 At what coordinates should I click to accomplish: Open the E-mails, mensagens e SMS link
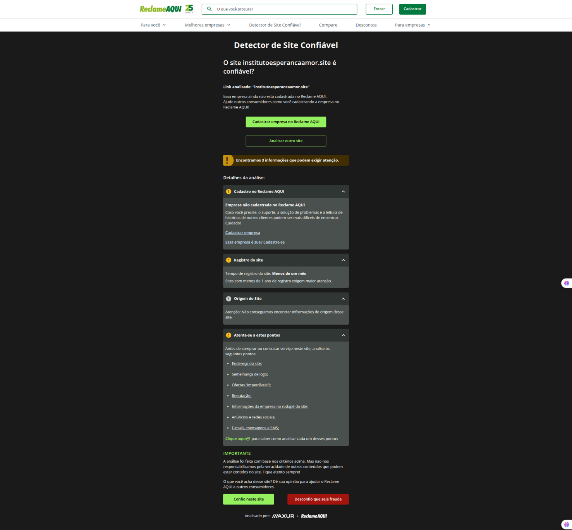click(255, 428)
